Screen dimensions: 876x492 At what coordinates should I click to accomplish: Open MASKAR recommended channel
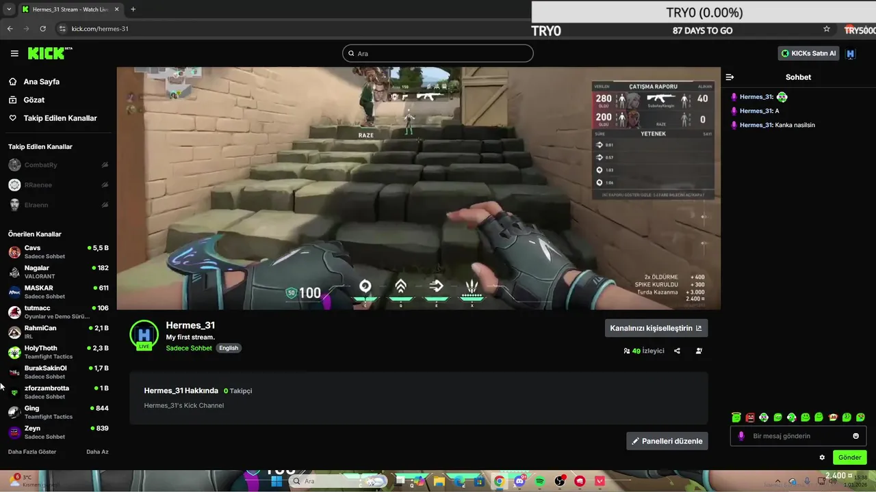[x=58, y=292]
